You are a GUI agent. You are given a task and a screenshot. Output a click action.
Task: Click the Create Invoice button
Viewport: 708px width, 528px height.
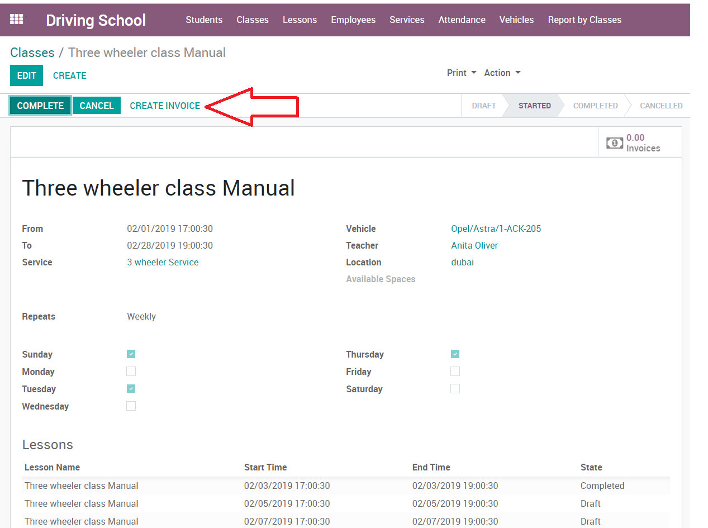click(165, 106)
